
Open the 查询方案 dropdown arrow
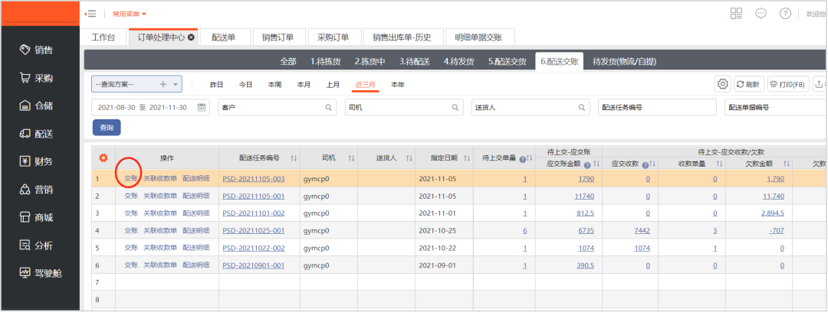(176, 84)
